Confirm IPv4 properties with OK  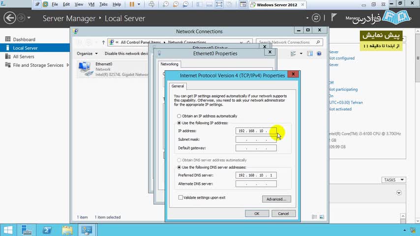click(257, 213)
